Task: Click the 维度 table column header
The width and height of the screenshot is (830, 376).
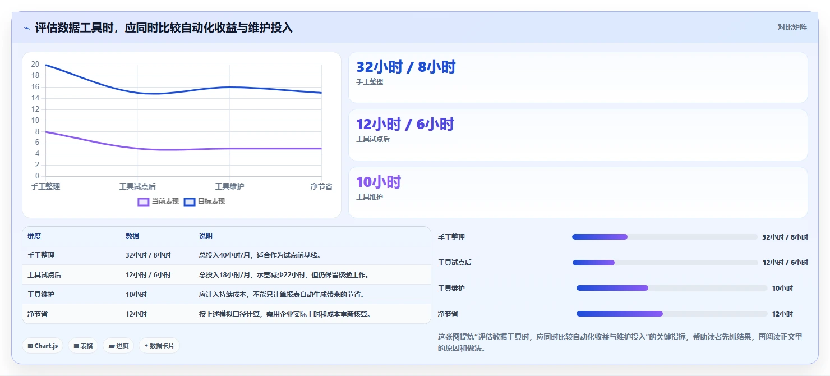Action: point(34,236)
